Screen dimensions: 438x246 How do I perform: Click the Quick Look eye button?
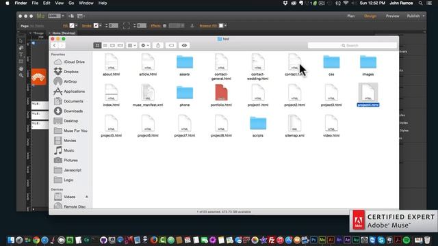coord(184,46)
